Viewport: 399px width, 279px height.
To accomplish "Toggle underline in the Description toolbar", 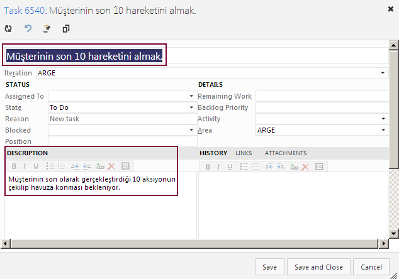I will (x=36, y=167).
